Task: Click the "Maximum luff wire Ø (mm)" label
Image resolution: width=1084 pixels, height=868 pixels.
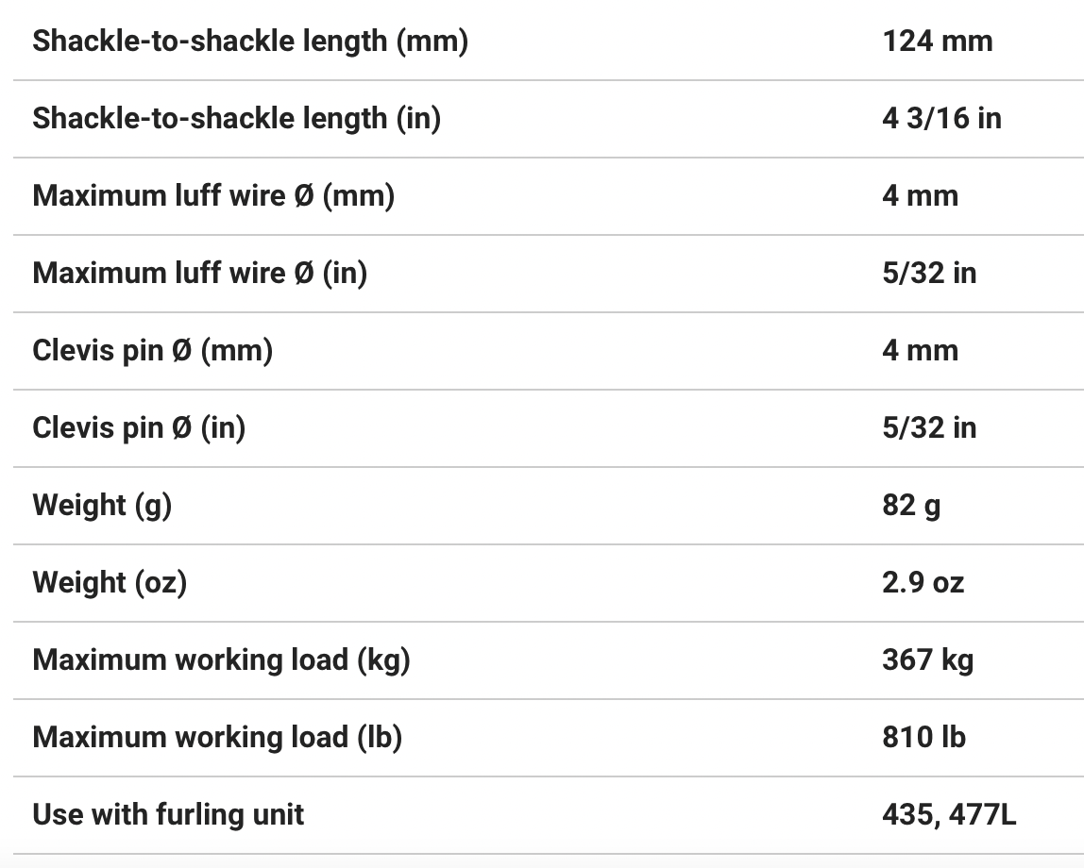Action: click(213, 196)
